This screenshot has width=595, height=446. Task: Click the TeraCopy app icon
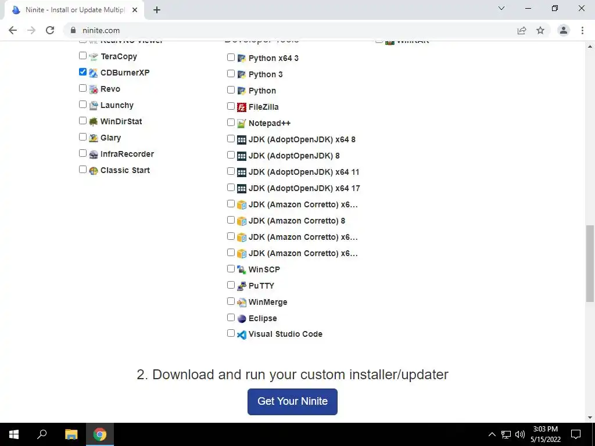[94, 57]
